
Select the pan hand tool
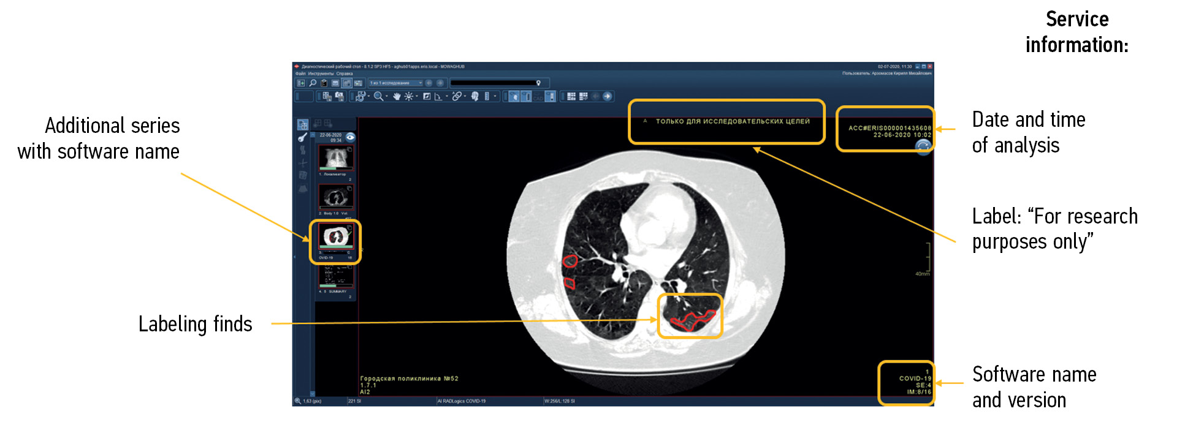[397, 97]
